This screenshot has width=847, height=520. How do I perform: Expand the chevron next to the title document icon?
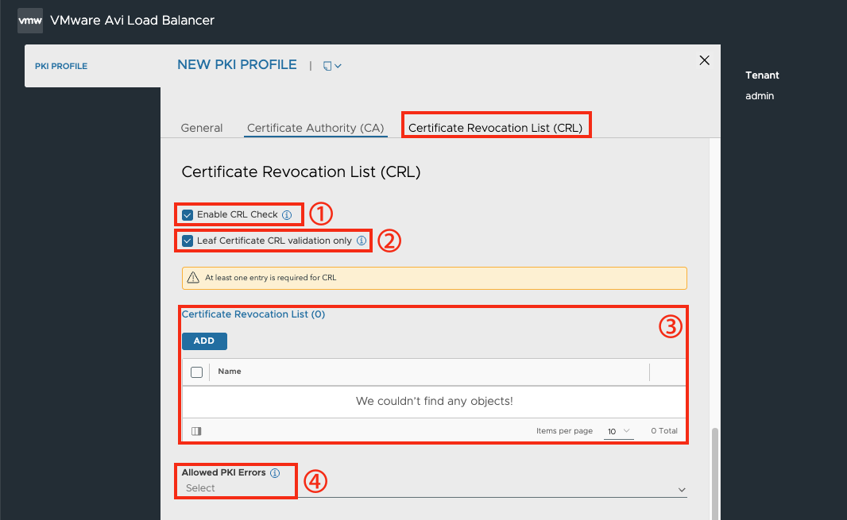(x=338, y=66)
